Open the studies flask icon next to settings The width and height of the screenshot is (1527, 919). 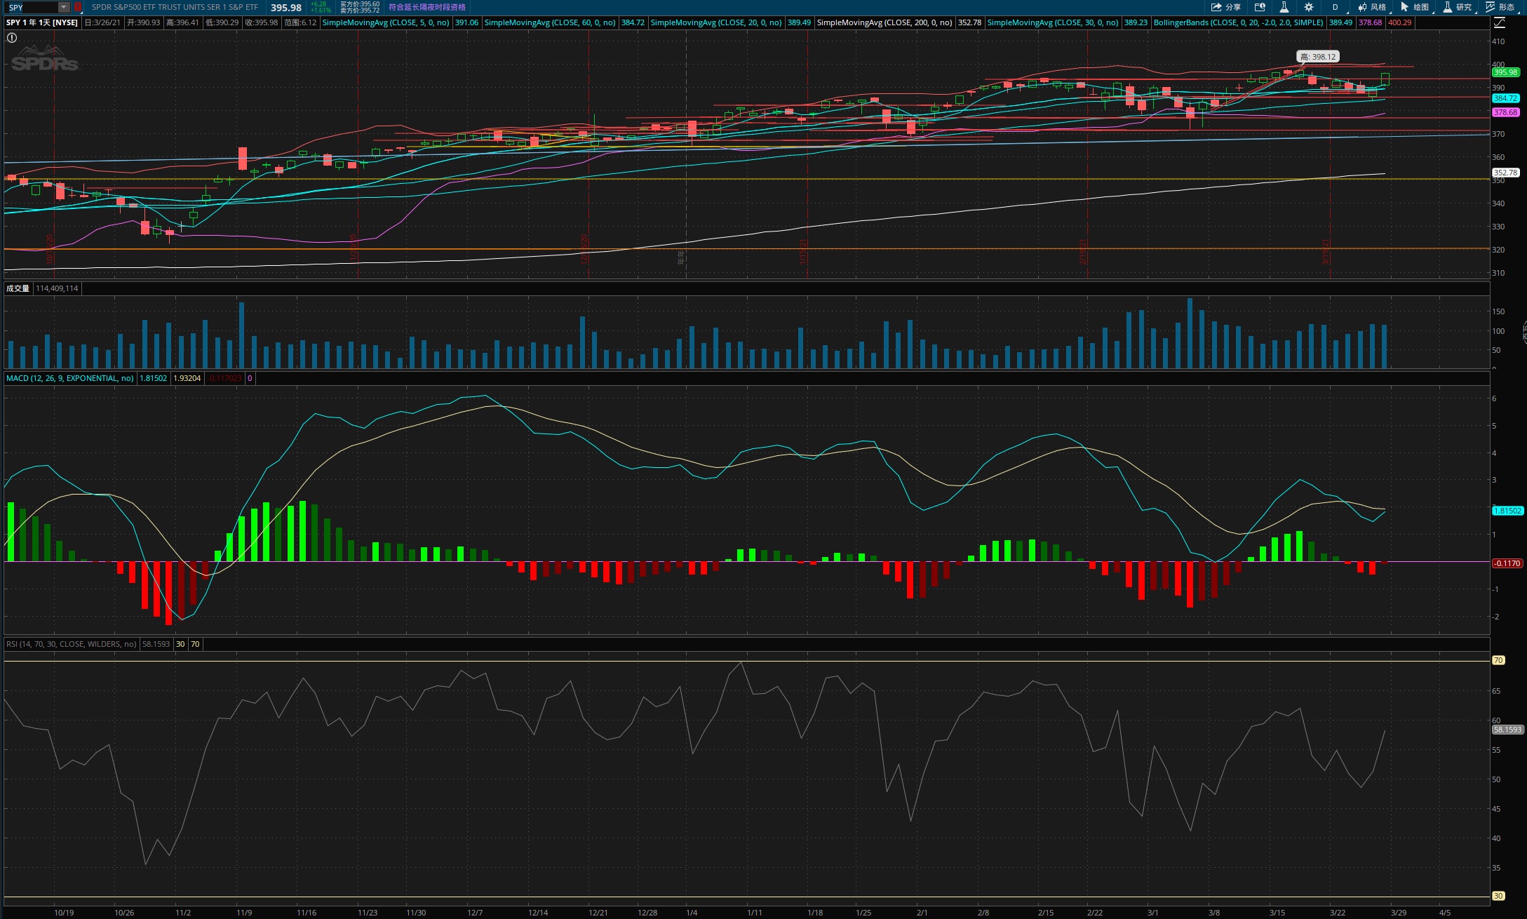[1284, 7]
